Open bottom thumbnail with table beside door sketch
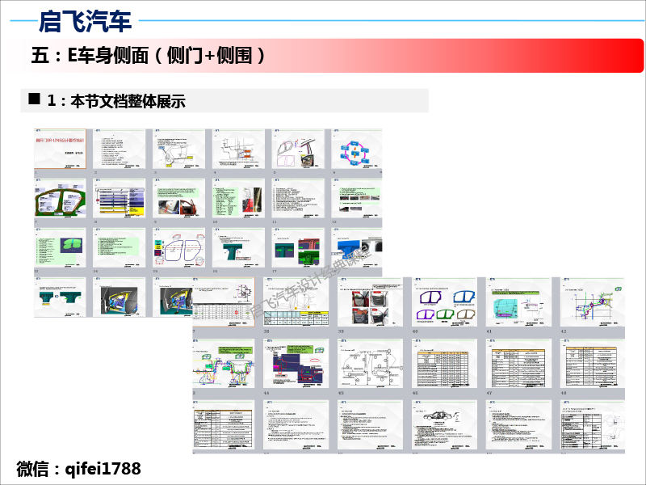646x485 pixels. click(x=593, y=425)
